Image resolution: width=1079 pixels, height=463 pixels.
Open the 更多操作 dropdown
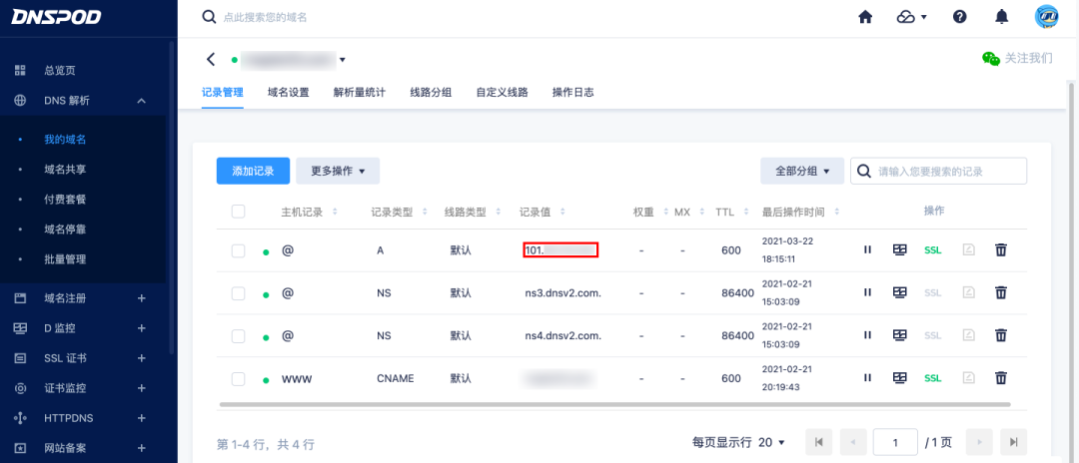[x=338, y=171]
